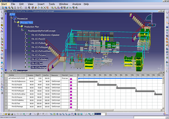Viewport: 169px width, 119px height.
Task: Collapse the ProcessList tree node
Action: click(x=11, y=18)
